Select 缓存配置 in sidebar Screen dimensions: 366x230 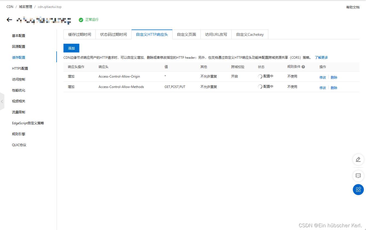click(19, 58)
